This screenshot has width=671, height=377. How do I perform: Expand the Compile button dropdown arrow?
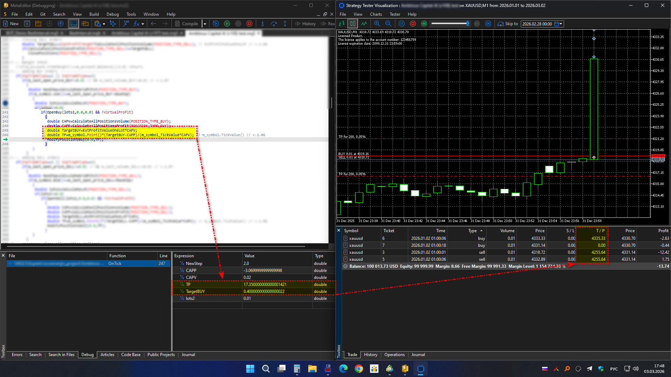pyautogui.click(x=205, y=24)
